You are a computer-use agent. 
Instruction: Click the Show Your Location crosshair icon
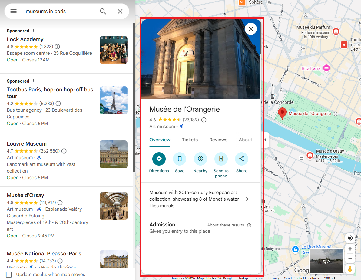[x=350, y=238]
